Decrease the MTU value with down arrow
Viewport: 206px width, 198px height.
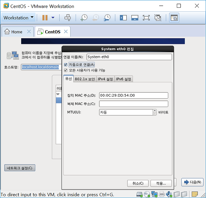point(155,114)
